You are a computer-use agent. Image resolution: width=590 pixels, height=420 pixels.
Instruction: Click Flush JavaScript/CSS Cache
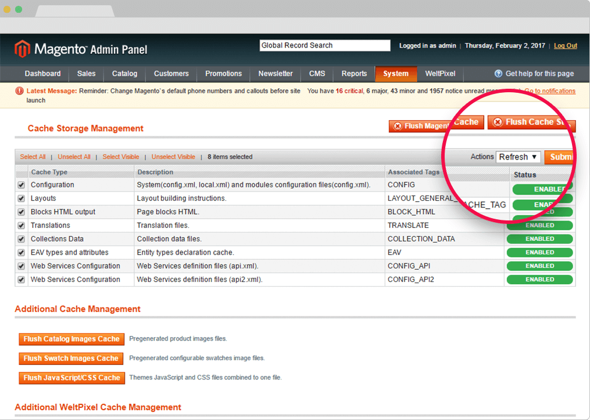click(x=71, y=378)
